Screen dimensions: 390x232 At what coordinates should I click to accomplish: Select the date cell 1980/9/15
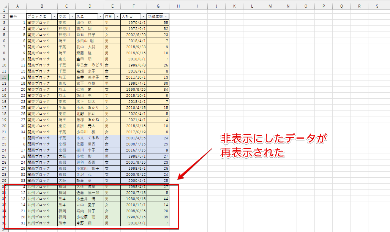(x=134, y=199)
